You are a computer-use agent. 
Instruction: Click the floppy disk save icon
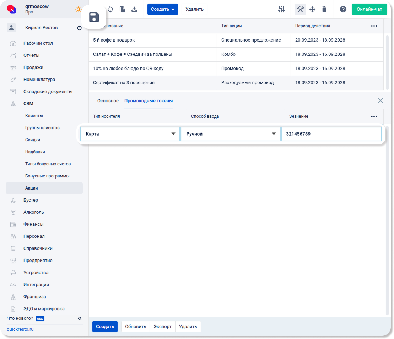pos(94,17)
